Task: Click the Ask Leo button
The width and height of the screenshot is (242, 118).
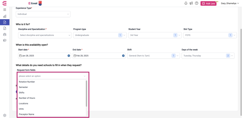Action: [x=208, y=4]
